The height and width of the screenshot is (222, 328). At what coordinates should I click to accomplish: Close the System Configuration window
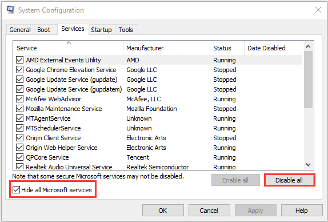coord(318,10)
